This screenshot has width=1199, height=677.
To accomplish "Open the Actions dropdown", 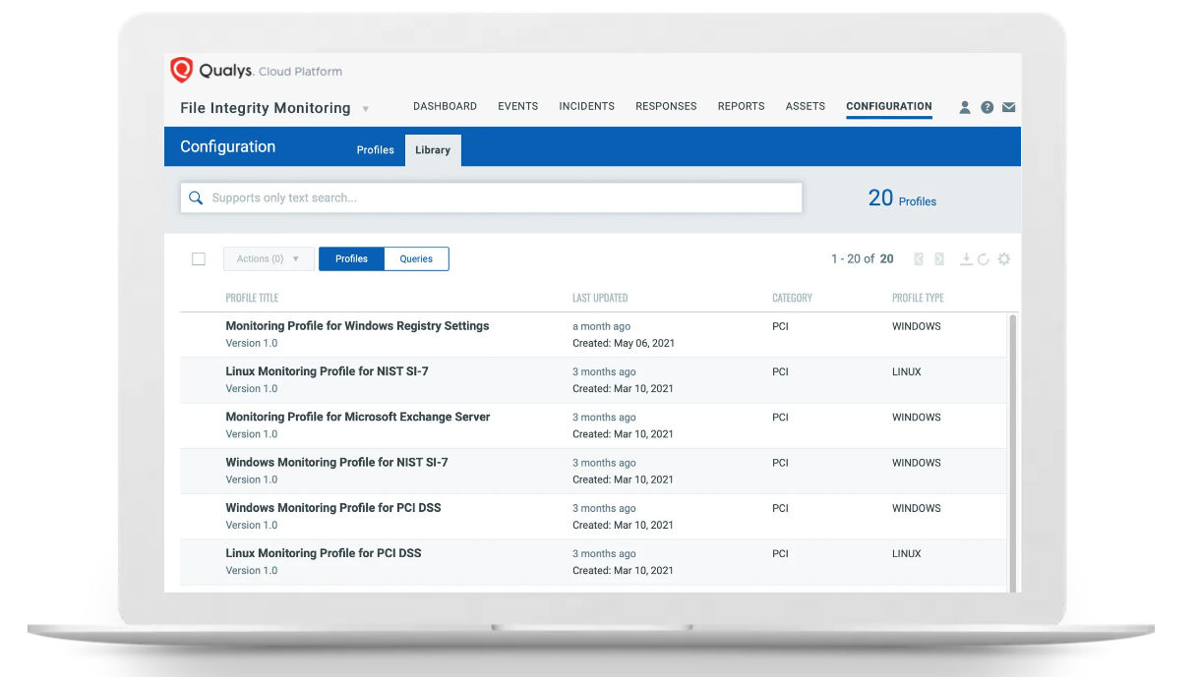I will click(268, 258).
